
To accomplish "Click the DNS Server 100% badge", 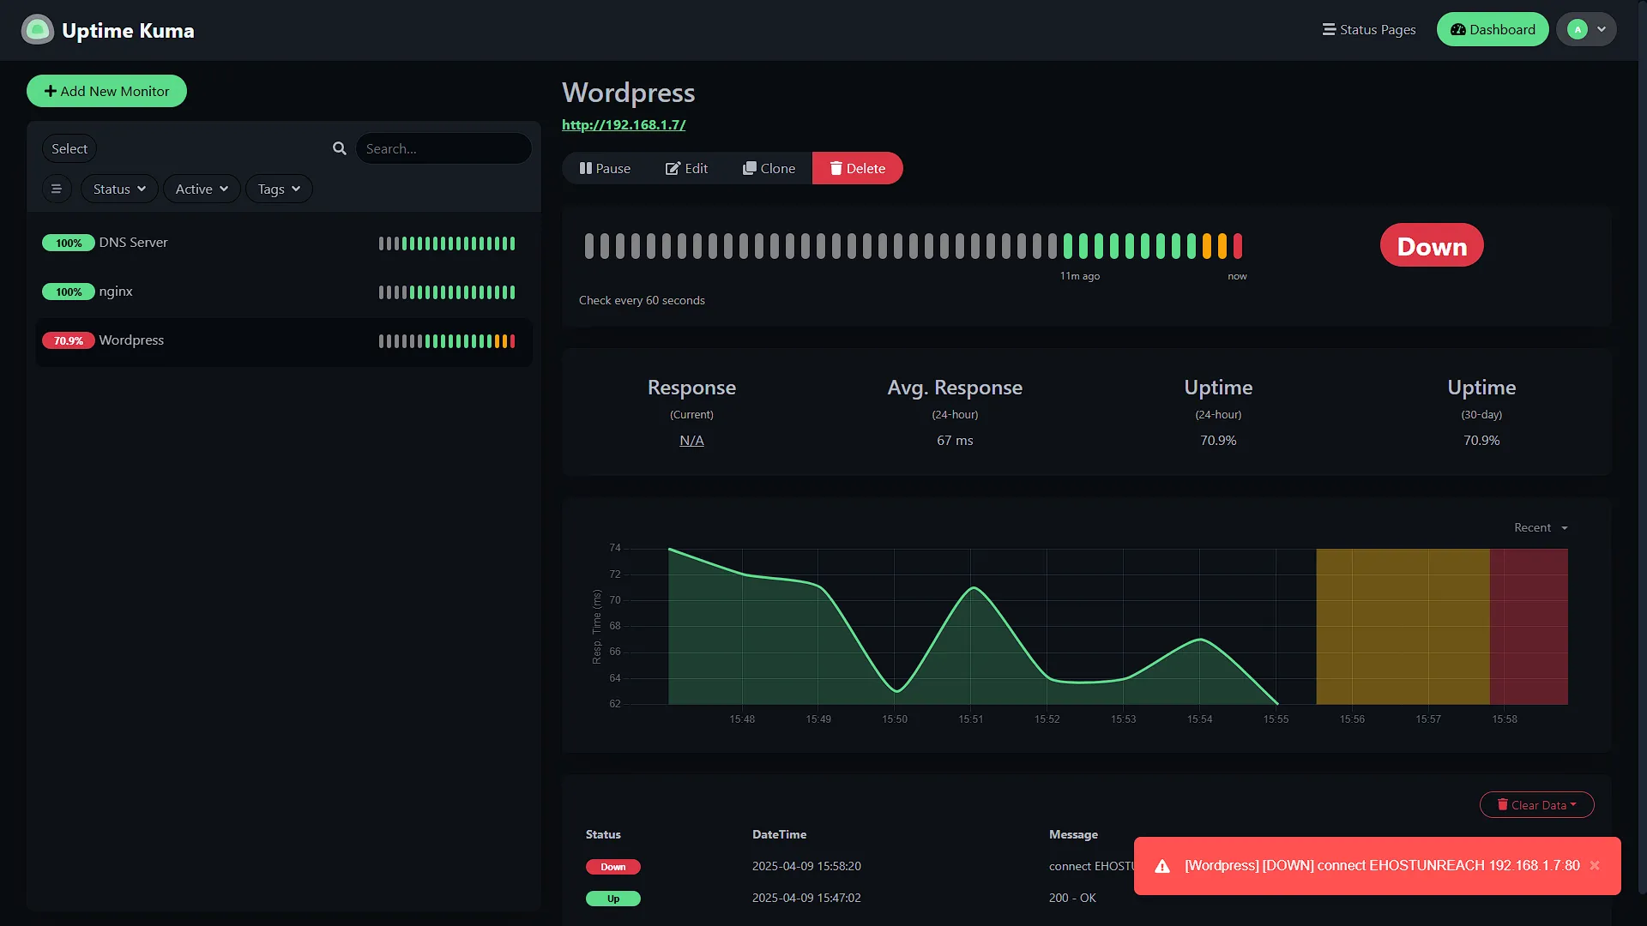I will tap(69, 243).
